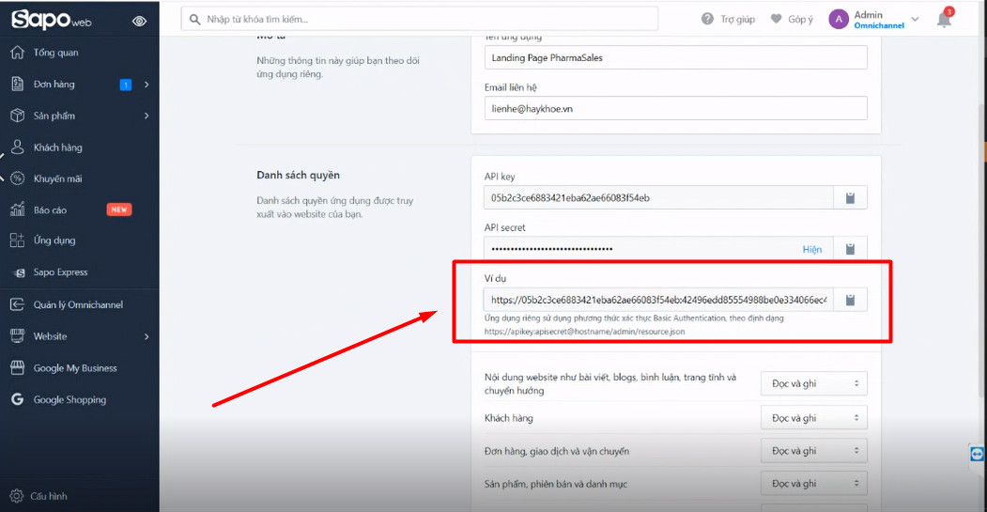This screenshot has height=512, width=987.
Task: Go to Báo cáo menu item
Action: [x=51, y=210]
